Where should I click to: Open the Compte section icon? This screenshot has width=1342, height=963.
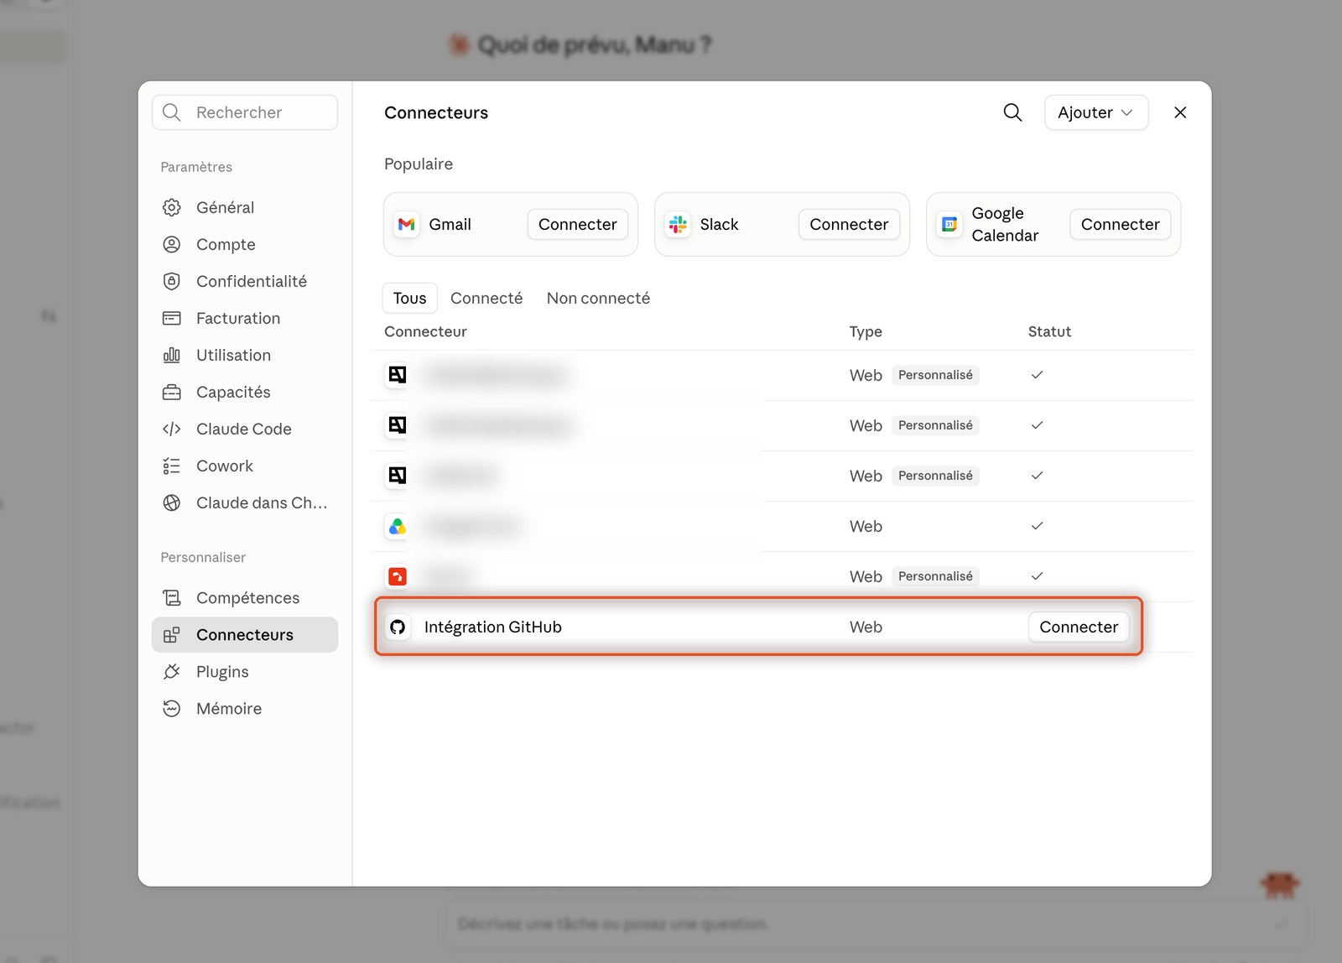click(172, 244)
